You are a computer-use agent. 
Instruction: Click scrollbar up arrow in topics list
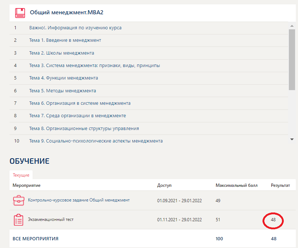[292, 26]
